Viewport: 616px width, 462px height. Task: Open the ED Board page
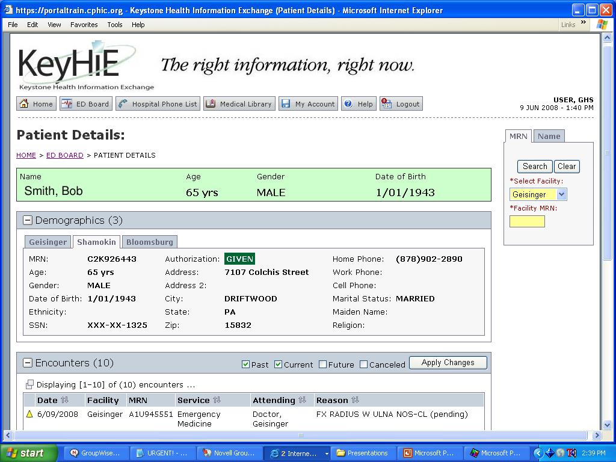point(86,103)
